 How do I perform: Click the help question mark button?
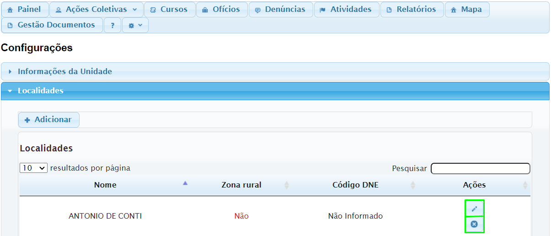112,26
